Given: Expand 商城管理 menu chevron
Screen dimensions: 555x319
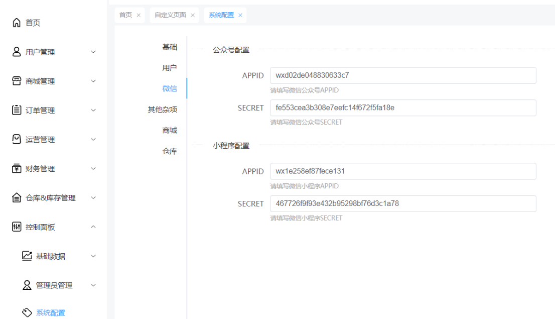Looking at the screenshot, I should (x=93, y=81).
